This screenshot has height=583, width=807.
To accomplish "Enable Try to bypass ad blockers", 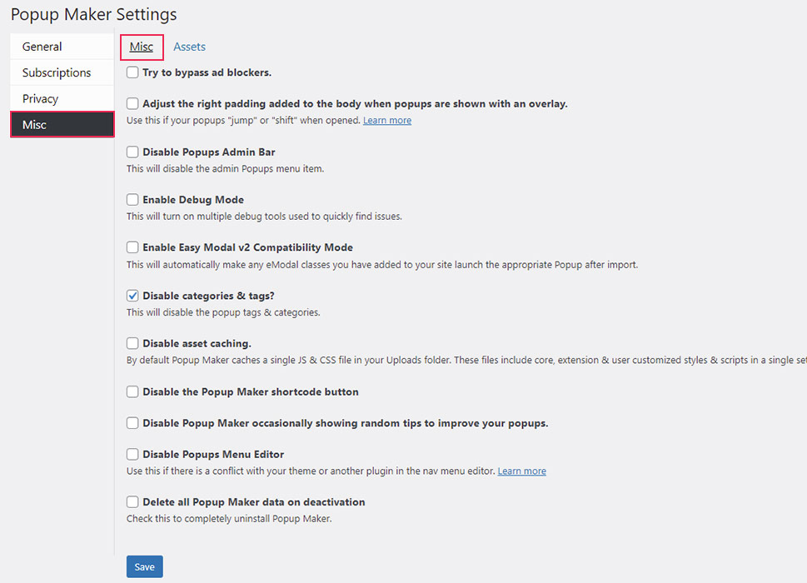I will (x=132, y=72).
